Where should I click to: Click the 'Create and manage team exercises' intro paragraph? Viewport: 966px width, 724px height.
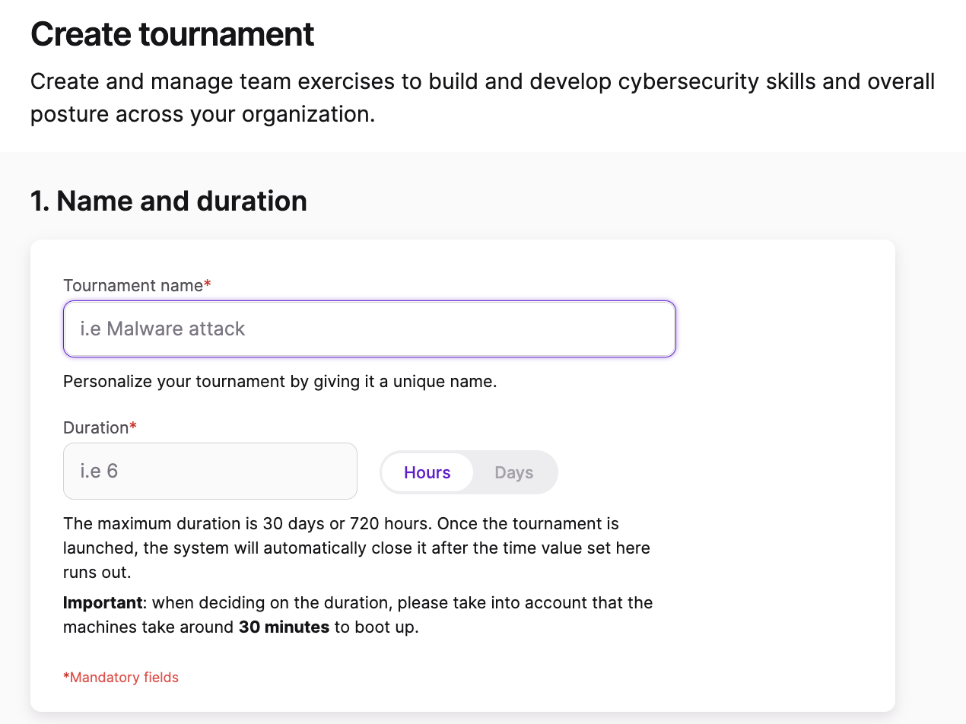click(482, 97)
